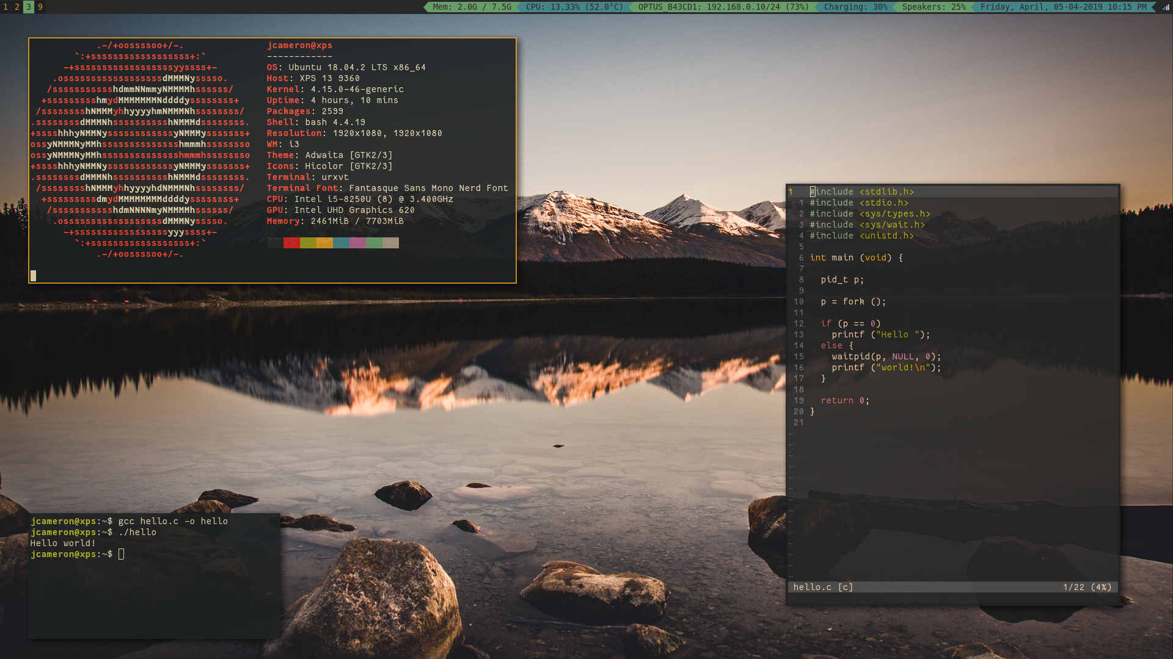Focus the bash prompt in the bottom-left terminal
This screenshot has height=659, width=1173.
click(x=121, y=554)
